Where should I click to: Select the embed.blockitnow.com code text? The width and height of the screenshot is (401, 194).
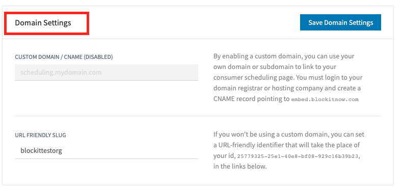[x=325, y=100]
